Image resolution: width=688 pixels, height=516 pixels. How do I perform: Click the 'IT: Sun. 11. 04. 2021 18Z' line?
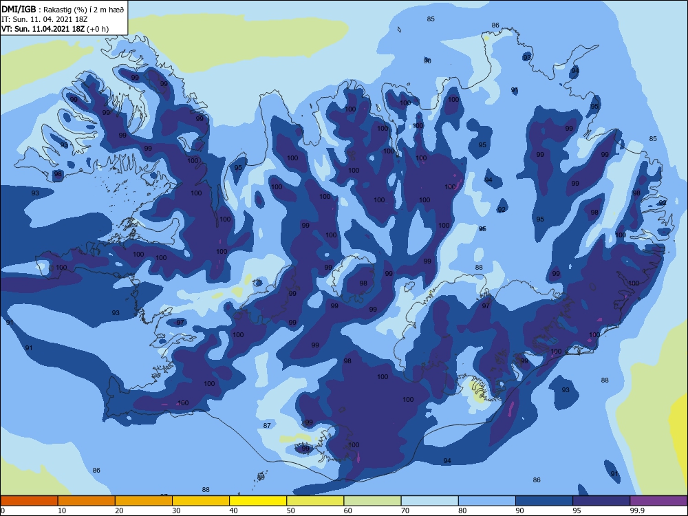pos(44,19)
